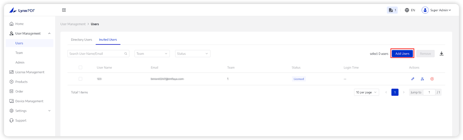Open the Team filter dropdown

tap(152, 54)
